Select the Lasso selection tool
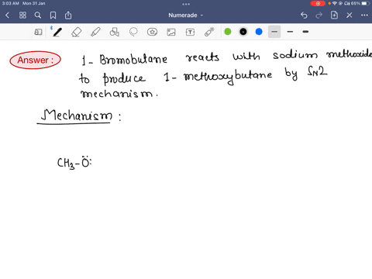The height and width of the screenshot is (279, 372). (x=133, y=32)
